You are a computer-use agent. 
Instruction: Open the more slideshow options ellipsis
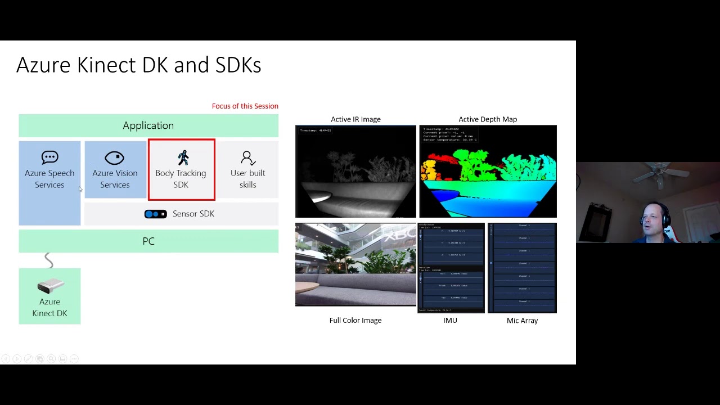coord(74,359)
